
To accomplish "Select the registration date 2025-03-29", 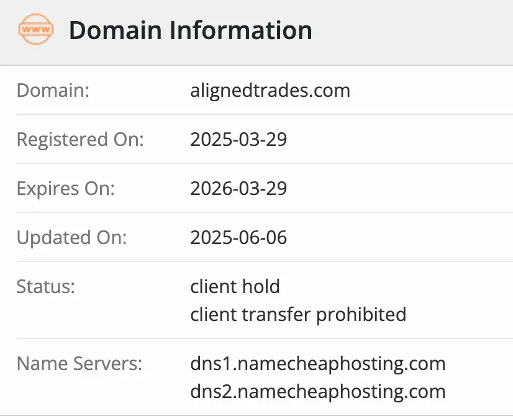I will click(238, 139).
